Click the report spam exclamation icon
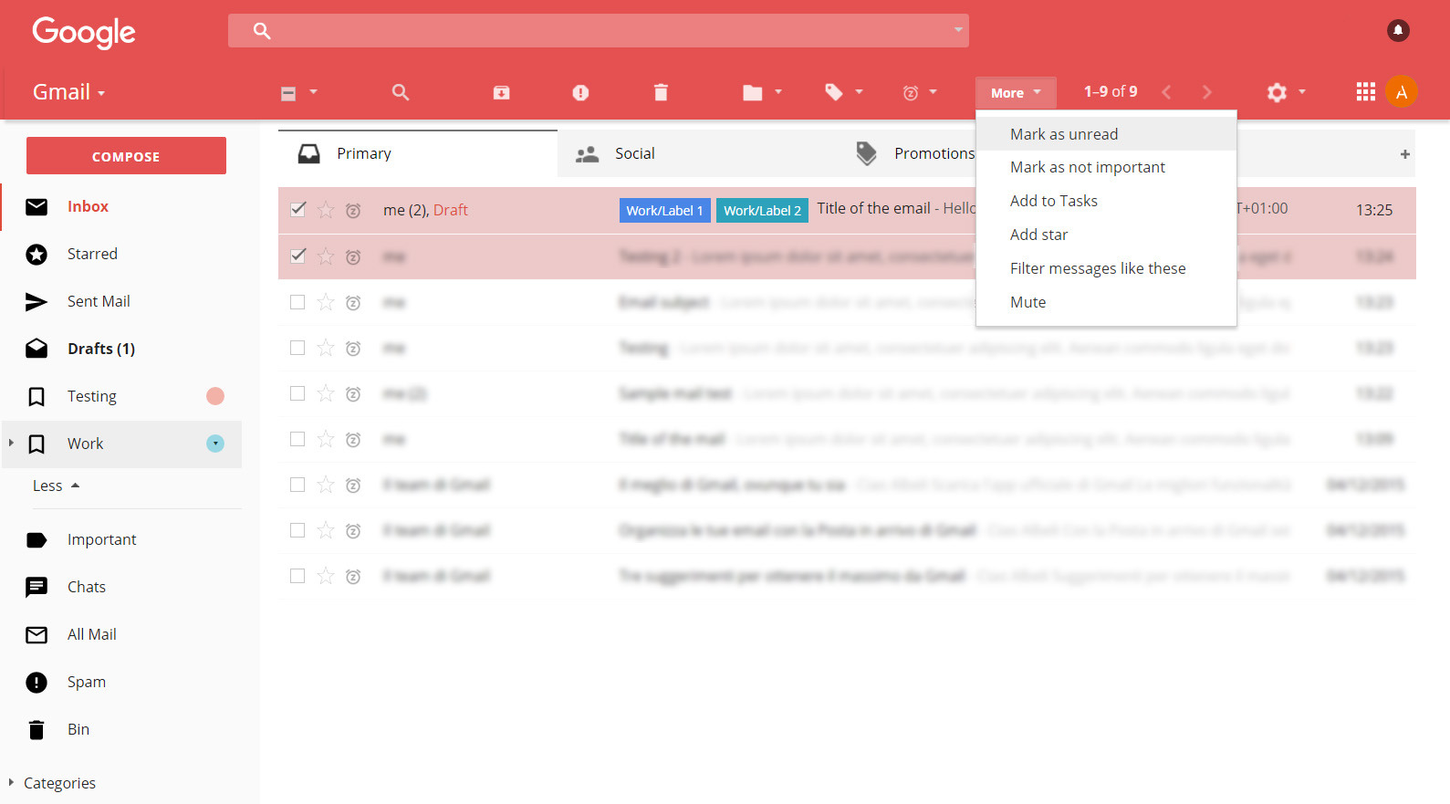1450x804 pixels. (x=580, y=92)
